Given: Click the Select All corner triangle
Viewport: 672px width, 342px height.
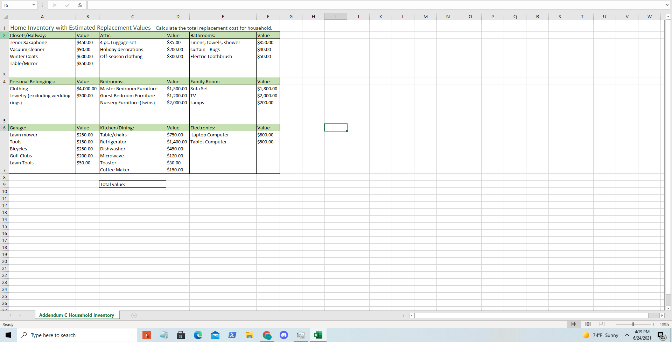Looking at the screenshot, I should (x=5, y=17).
